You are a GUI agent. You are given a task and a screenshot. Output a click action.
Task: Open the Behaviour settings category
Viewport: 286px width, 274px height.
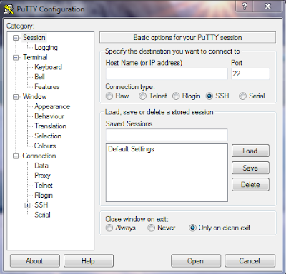click(49, 116)
